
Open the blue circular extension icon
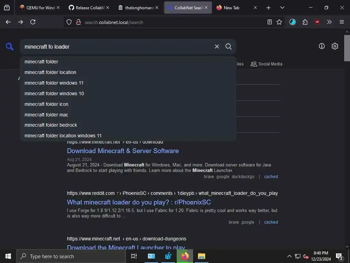[x=293, y=22]
